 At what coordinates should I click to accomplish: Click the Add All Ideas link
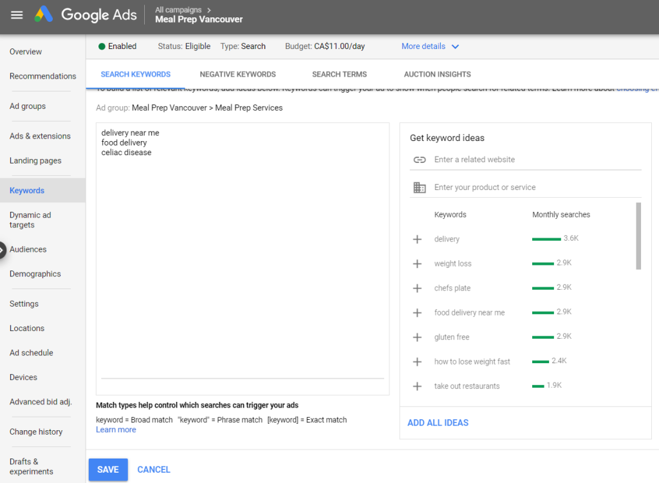tap(438, 423)
